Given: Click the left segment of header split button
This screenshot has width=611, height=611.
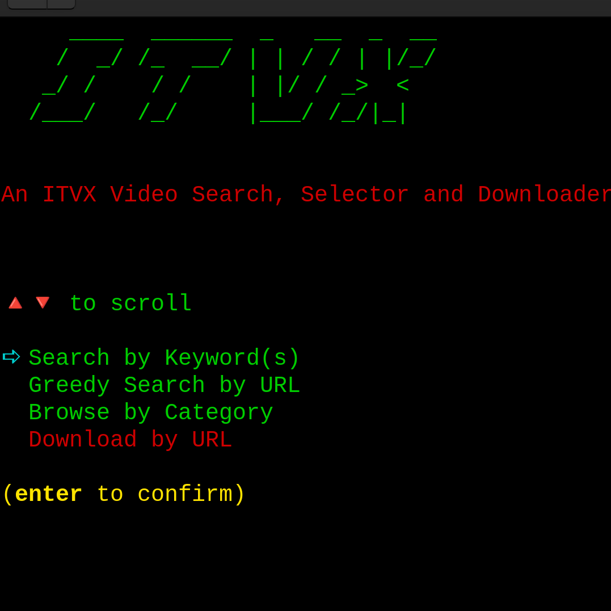Looking at the screenshot, I should 27,4.
